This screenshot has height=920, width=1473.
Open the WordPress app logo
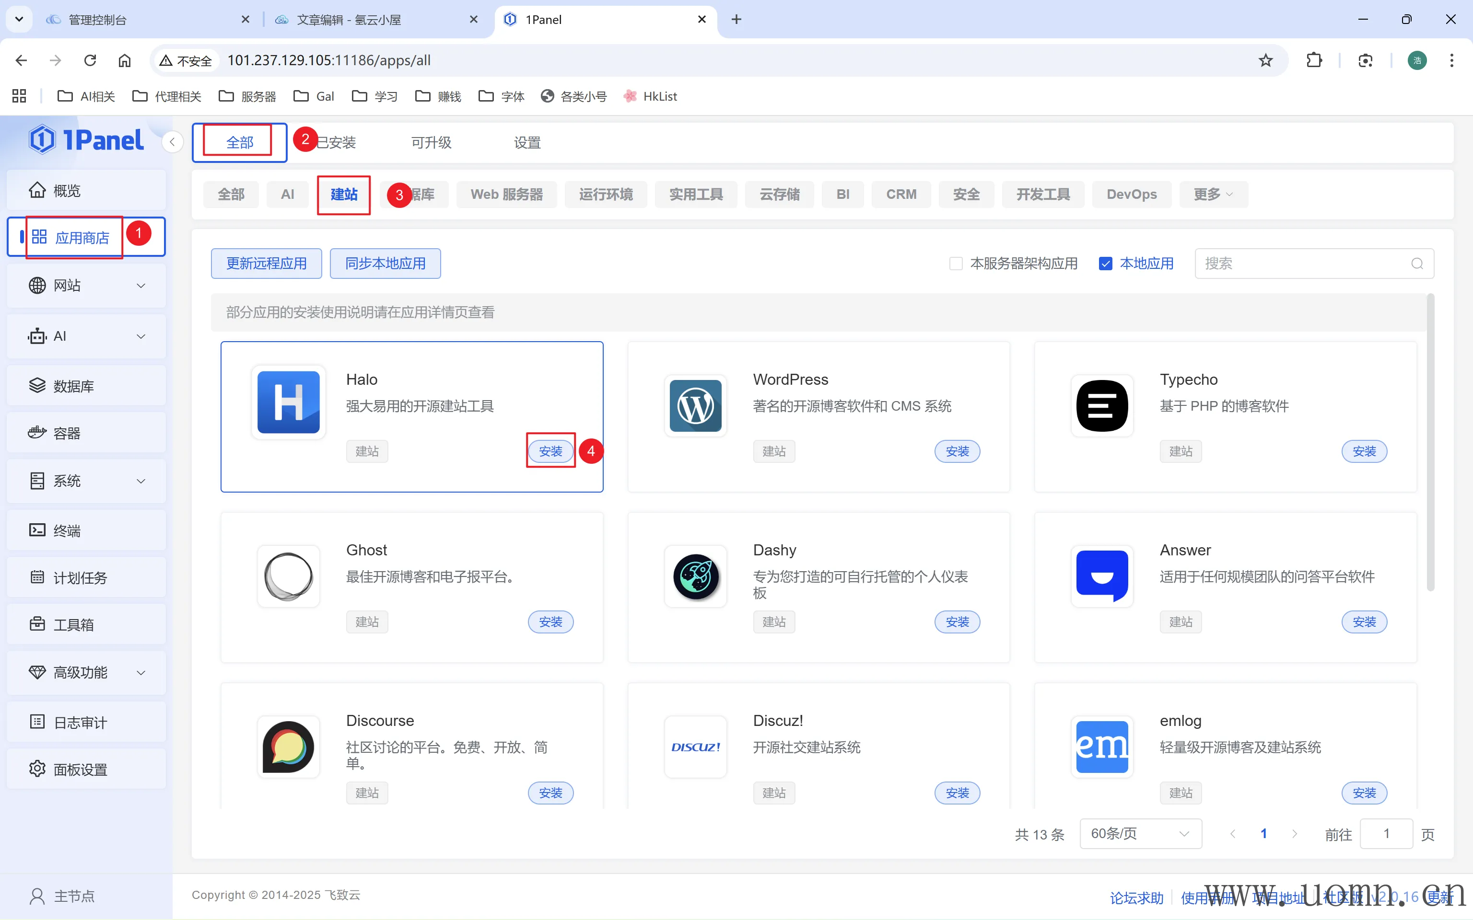pos(695,405)
